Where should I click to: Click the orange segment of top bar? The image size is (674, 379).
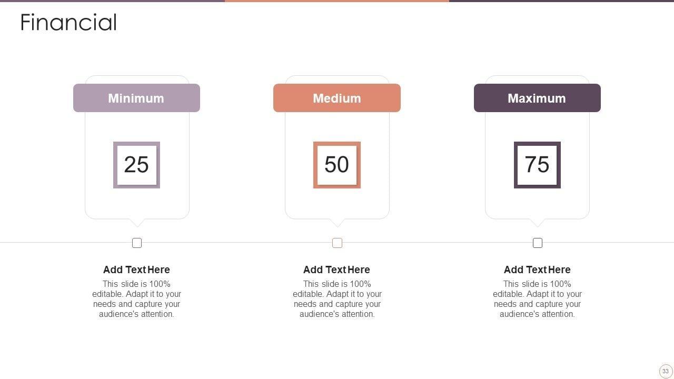point(336,1)
